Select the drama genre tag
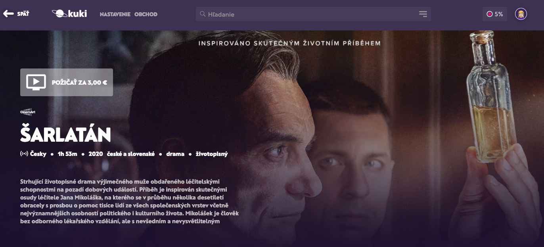The width and height of the screenshot is (544, 247). [175, 154]
